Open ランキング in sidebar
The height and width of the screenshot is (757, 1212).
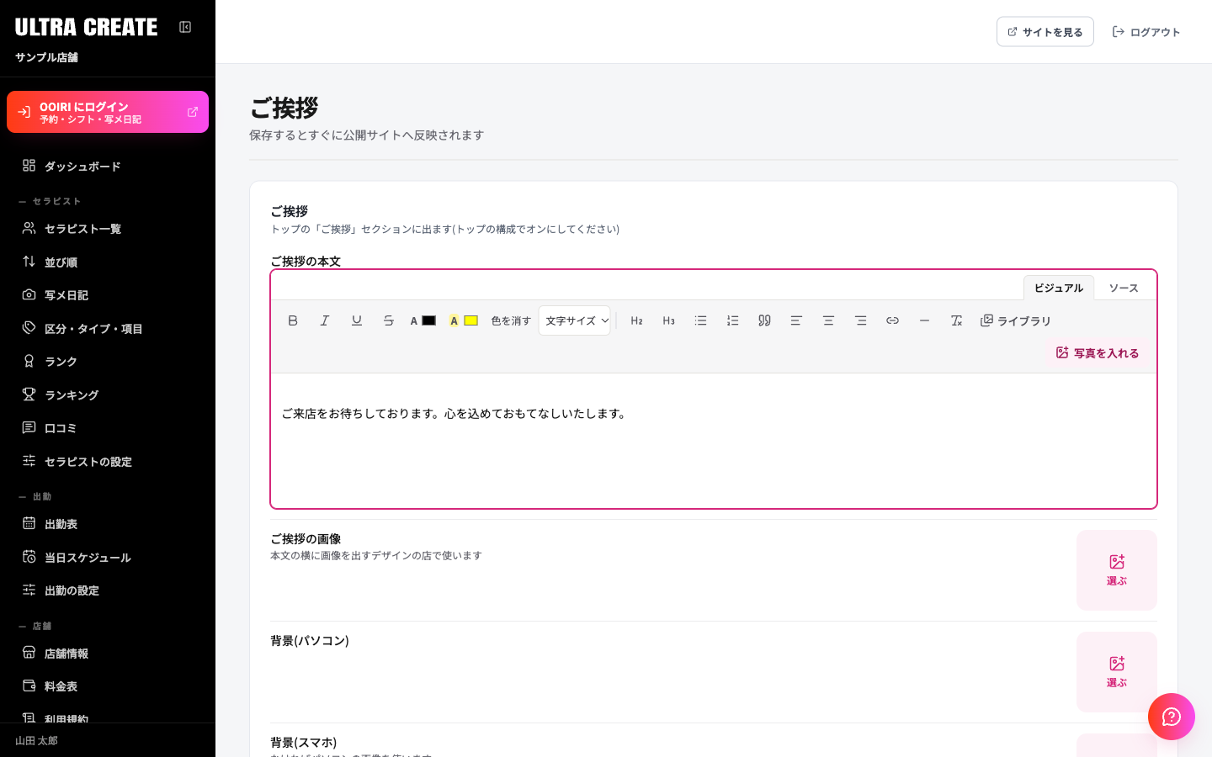[x=108, y=395]
